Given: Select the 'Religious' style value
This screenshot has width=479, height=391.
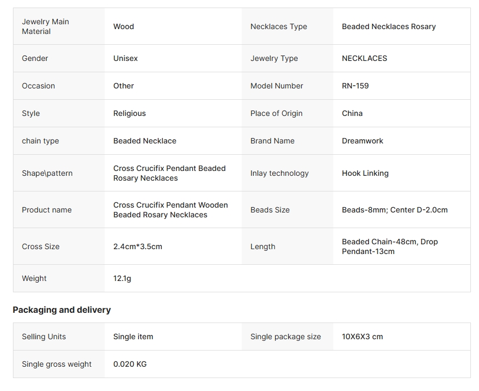Looking at the screenshot, I should 129,113.
